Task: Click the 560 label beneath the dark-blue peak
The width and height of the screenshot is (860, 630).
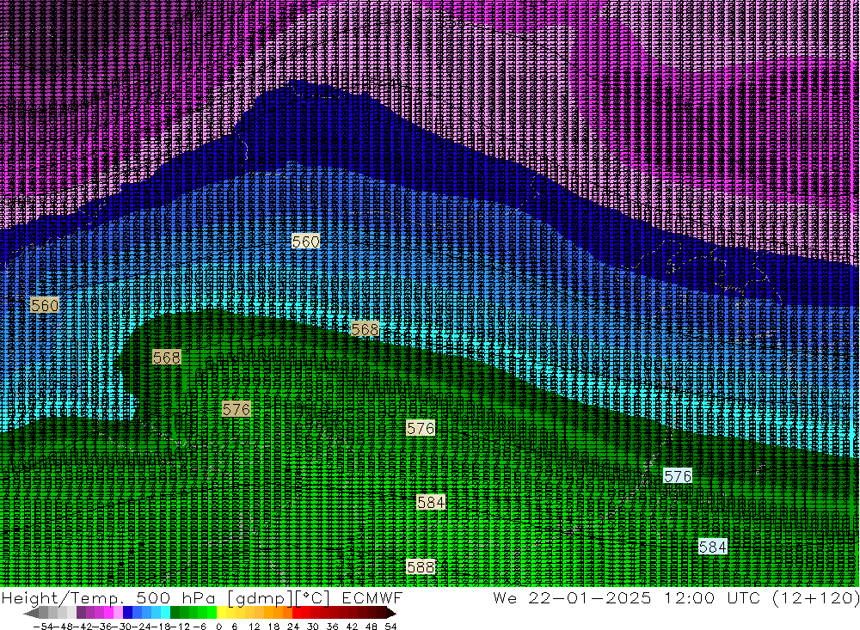Action: tap(305, 242)
